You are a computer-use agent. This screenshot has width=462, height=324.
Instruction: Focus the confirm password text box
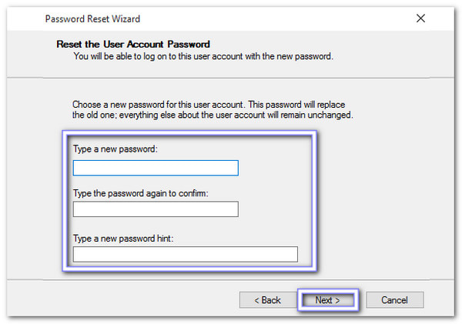coord(156,209)
